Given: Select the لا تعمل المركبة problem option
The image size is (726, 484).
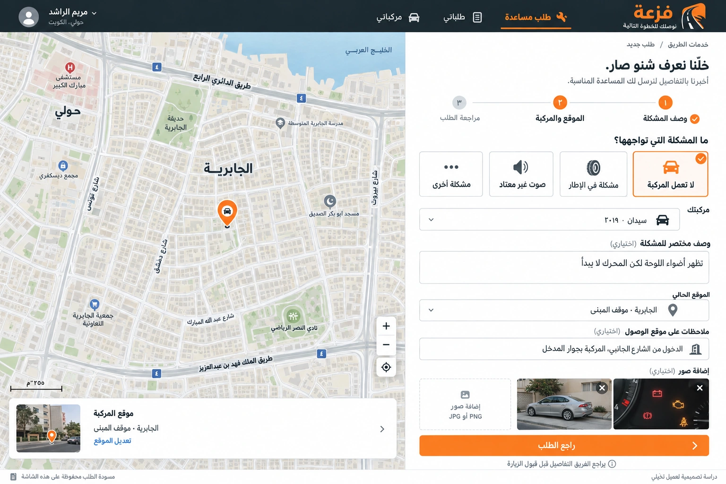Looking at the screenshot, I should (x=670, y=174).
